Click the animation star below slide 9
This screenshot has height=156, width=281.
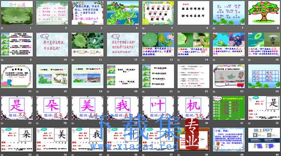point(2,60)
